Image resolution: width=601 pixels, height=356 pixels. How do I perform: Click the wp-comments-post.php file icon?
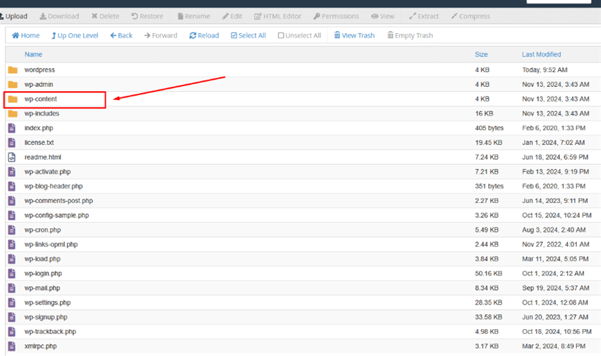[x=12, y=201]
